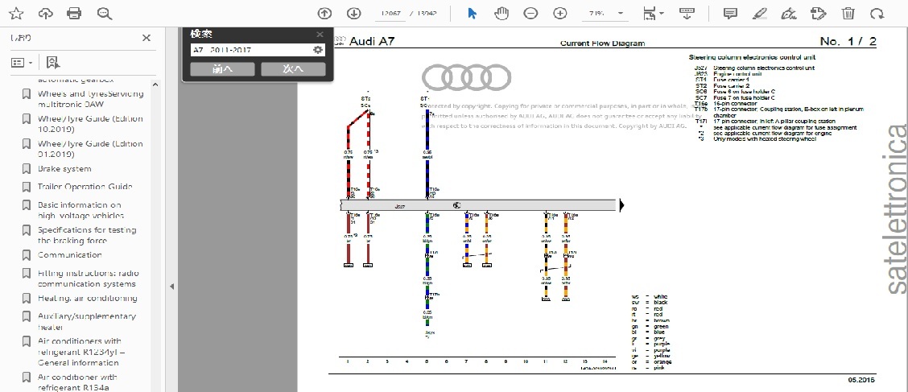The width and height of the screenshot is (908, 392).
Task: Click the Audi A7 page title
Action: click(x=372, y=41)
